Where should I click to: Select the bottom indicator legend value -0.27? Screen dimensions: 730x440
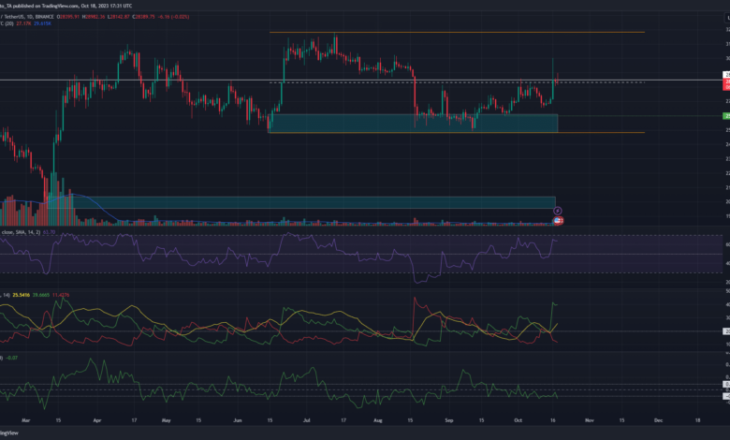click(11, 357)
